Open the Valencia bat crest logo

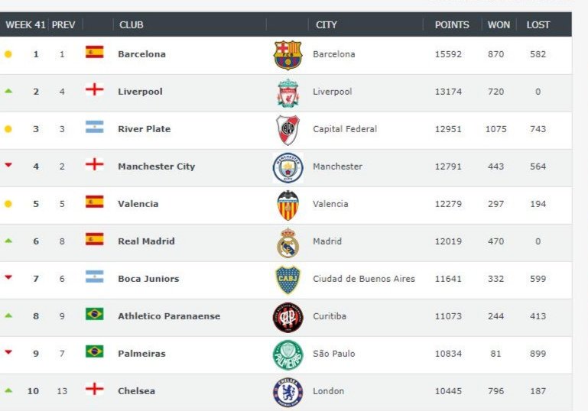coord(288,205)
